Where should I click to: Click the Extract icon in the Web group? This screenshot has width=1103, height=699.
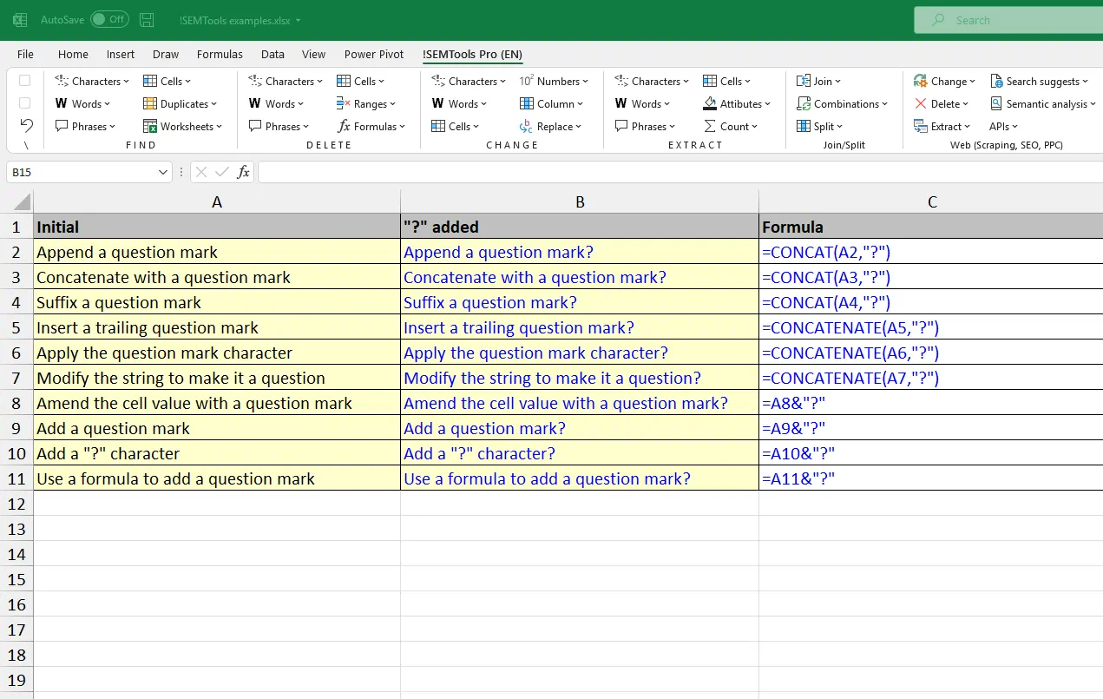click(x=921, y=126)
